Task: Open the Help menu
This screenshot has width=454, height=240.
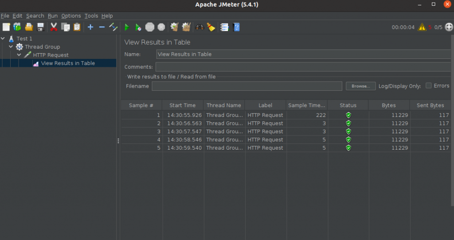Action: (x=107, y=16)
